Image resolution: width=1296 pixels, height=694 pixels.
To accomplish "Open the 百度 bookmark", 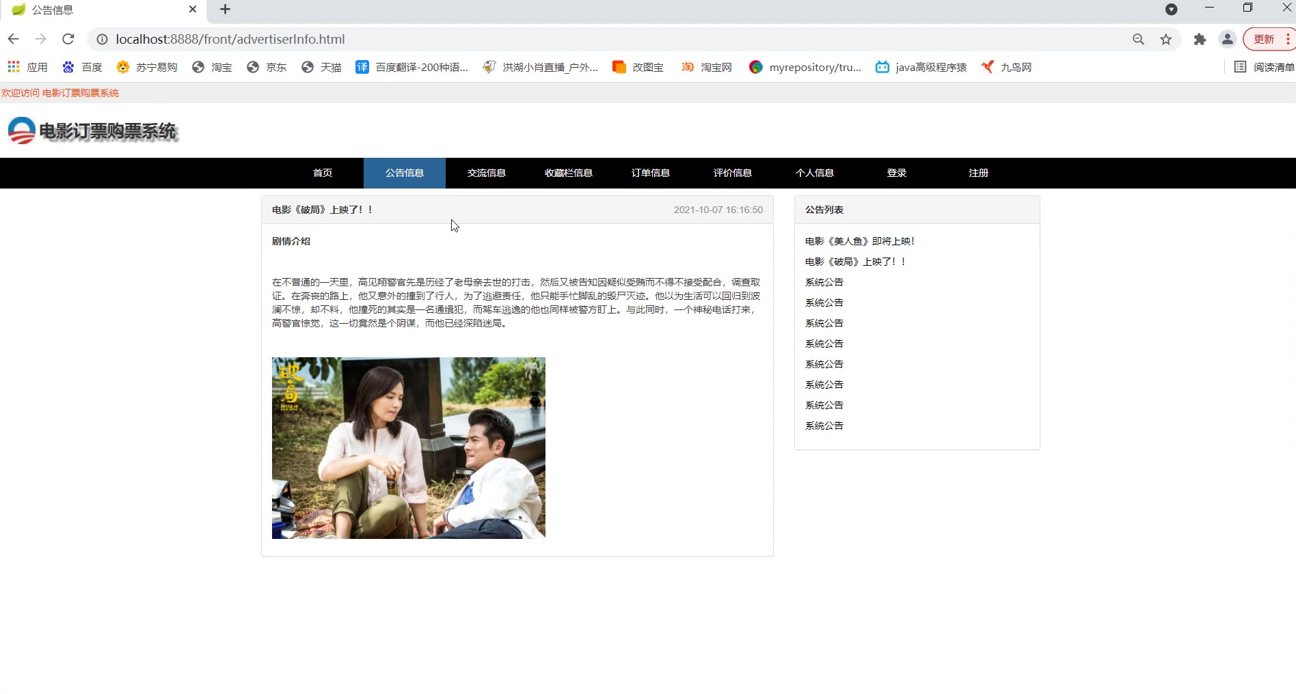I will click(82, 67).
